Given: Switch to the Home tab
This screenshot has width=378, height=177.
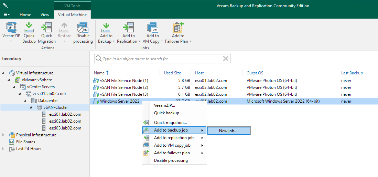Looking at the screenshot, I should pyautogui.click(x=25, y=15).
